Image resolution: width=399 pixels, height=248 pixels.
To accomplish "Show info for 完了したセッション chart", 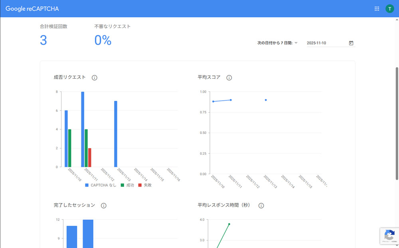I will click(x=104, y=206).
